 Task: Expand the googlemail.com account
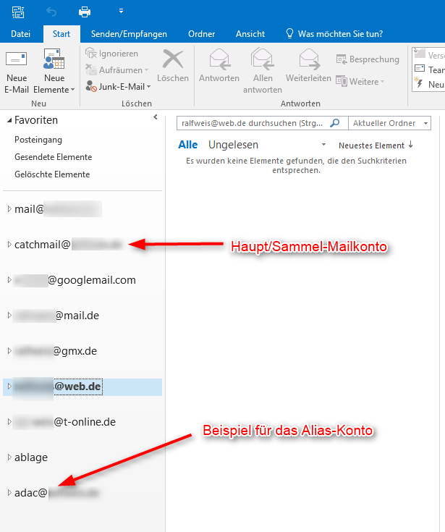(x=9, y=280)
